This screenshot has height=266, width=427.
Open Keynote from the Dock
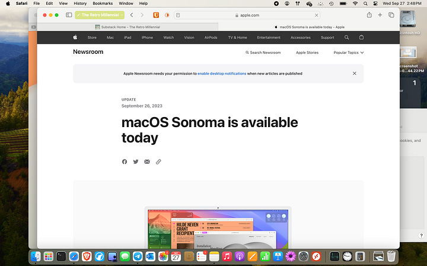pos(278,256)
